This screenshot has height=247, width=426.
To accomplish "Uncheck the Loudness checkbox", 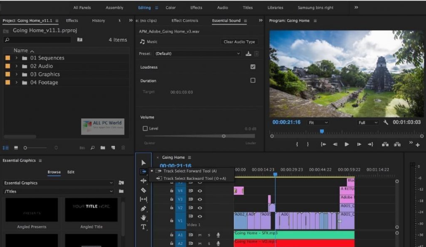I will (x=253, y=67).
